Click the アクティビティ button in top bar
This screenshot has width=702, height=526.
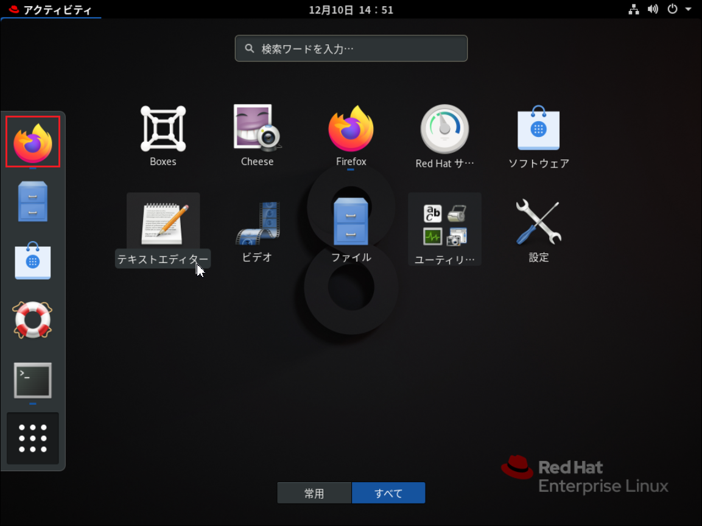point(51,9)
